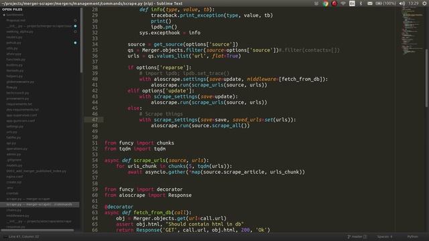429x241 pixels.
Task: Place cursor on 'scrape_urls' function definition
Action: pyautogui.click(x=149, y=161)
